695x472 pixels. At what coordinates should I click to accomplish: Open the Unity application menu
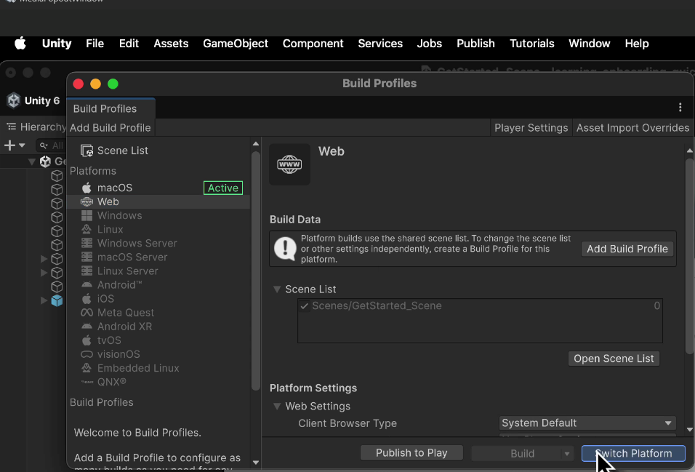tap(57, 44)
